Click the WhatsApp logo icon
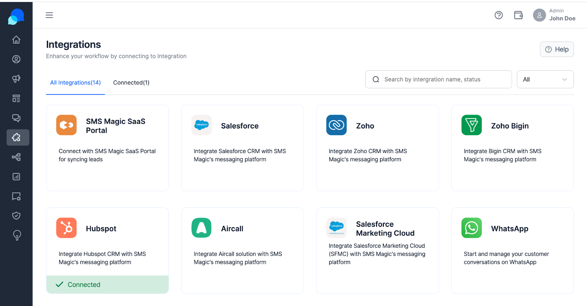Image resolution: width=587 pixels, height=306 pixels. (471, 228)
